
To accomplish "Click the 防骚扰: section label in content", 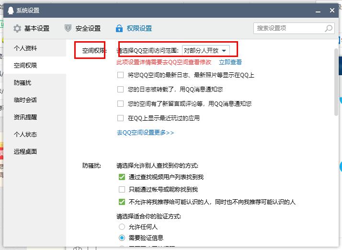I will click(91, 166).
